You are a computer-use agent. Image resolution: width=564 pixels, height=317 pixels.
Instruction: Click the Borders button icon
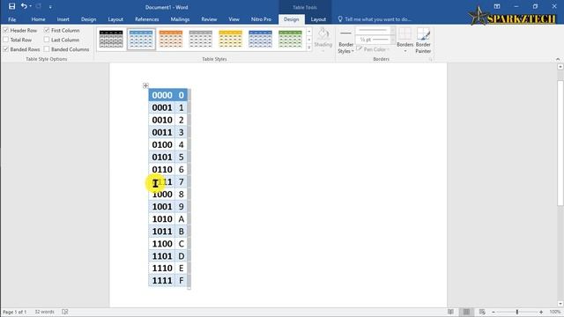coord(405,34)
